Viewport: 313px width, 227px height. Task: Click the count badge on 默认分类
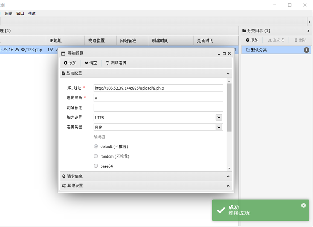[306, 50]
